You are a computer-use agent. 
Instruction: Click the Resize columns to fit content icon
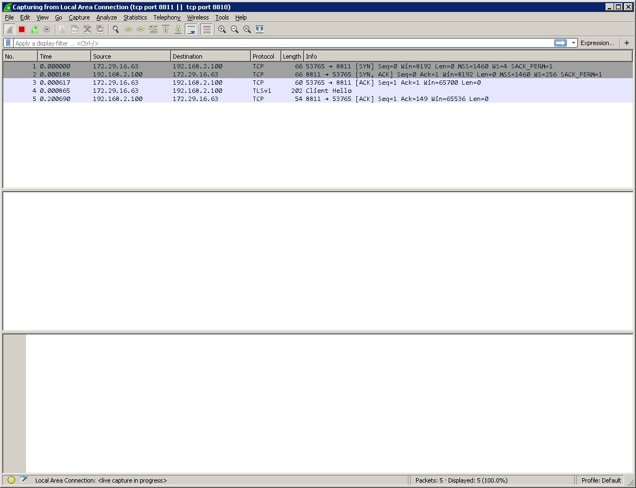click(260, 29)
